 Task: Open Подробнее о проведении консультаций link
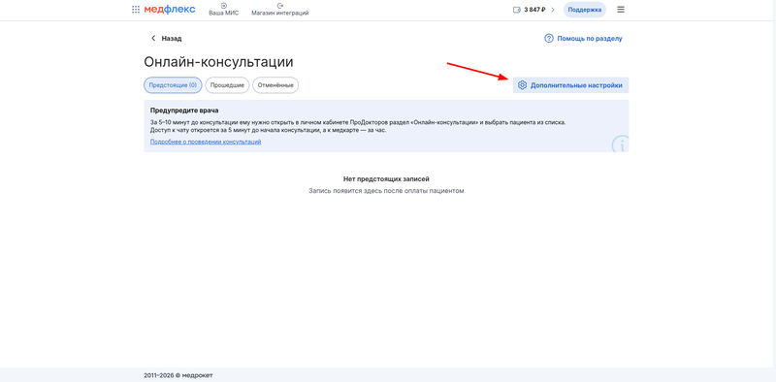[206, 142]
